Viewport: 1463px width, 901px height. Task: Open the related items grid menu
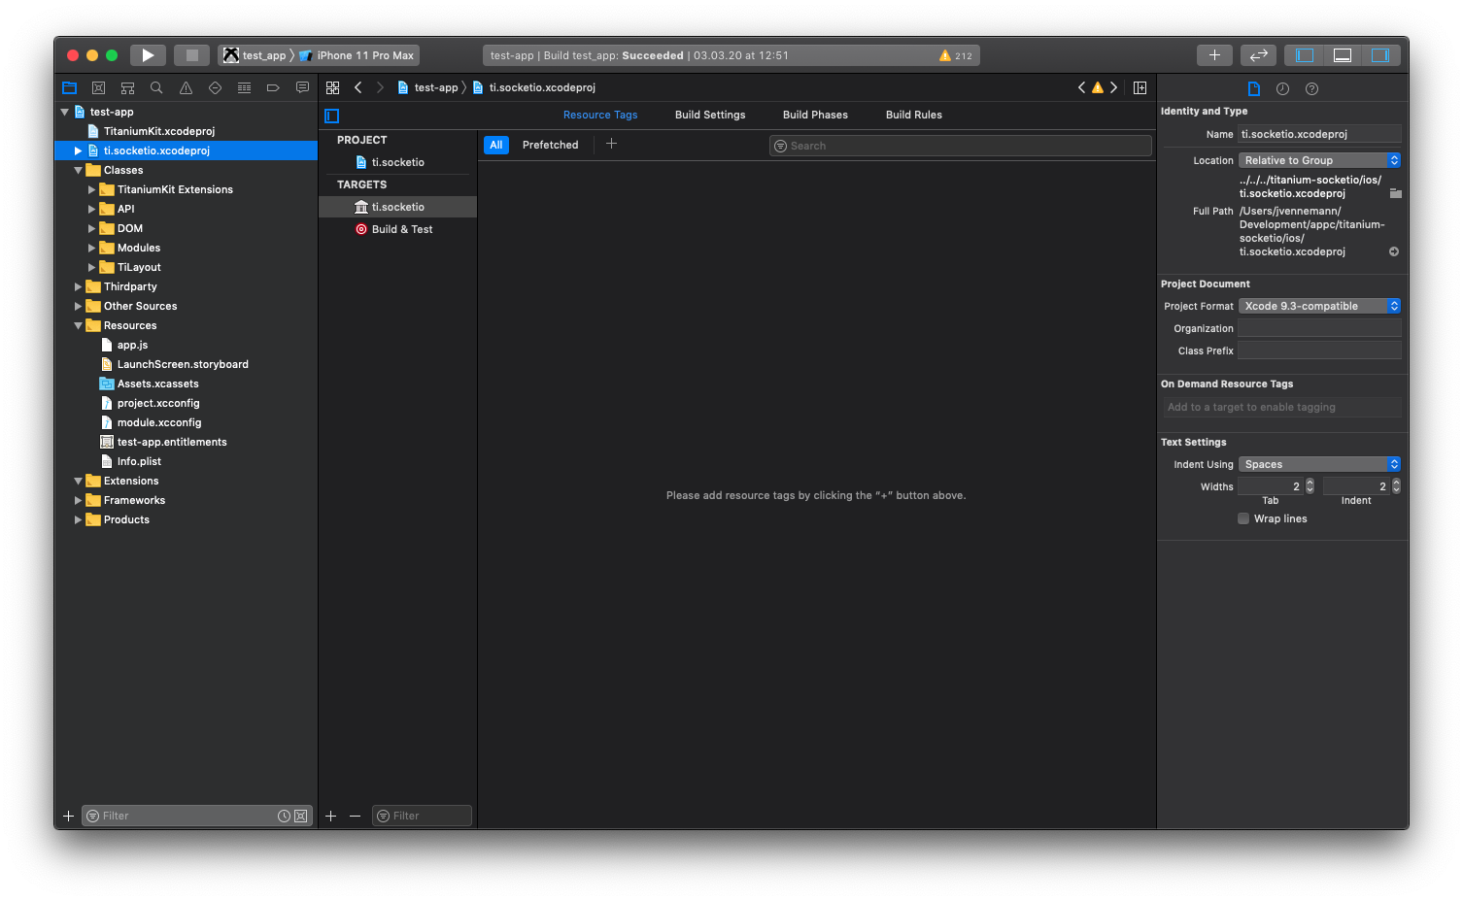tap(332, 87)
